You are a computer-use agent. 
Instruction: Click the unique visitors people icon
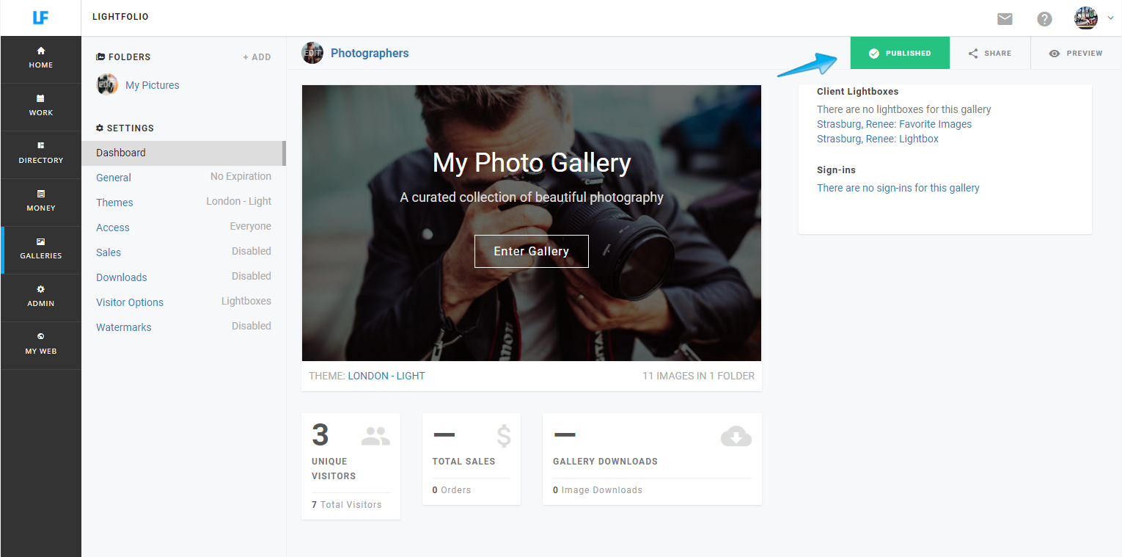(375, 437)
